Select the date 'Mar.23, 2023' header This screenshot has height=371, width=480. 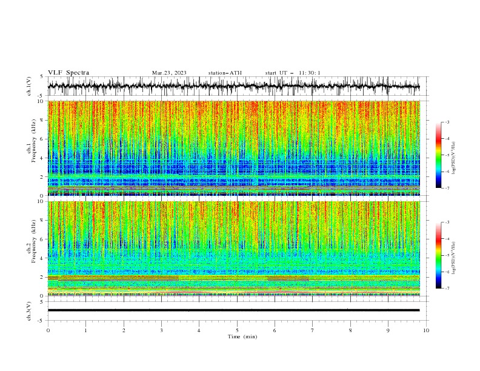pos(169,73)
